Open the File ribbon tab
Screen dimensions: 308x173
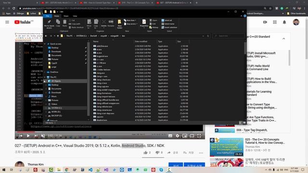pos(48,16)
